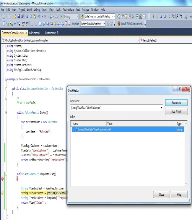Click the Type column header in QuickWatch
192x220 pixels.
pyautogui.click(x=180, y=124)
